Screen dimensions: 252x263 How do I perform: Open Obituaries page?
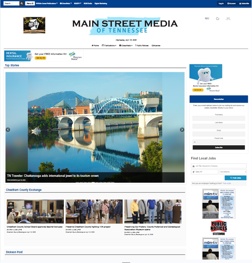tap(156, 46)
